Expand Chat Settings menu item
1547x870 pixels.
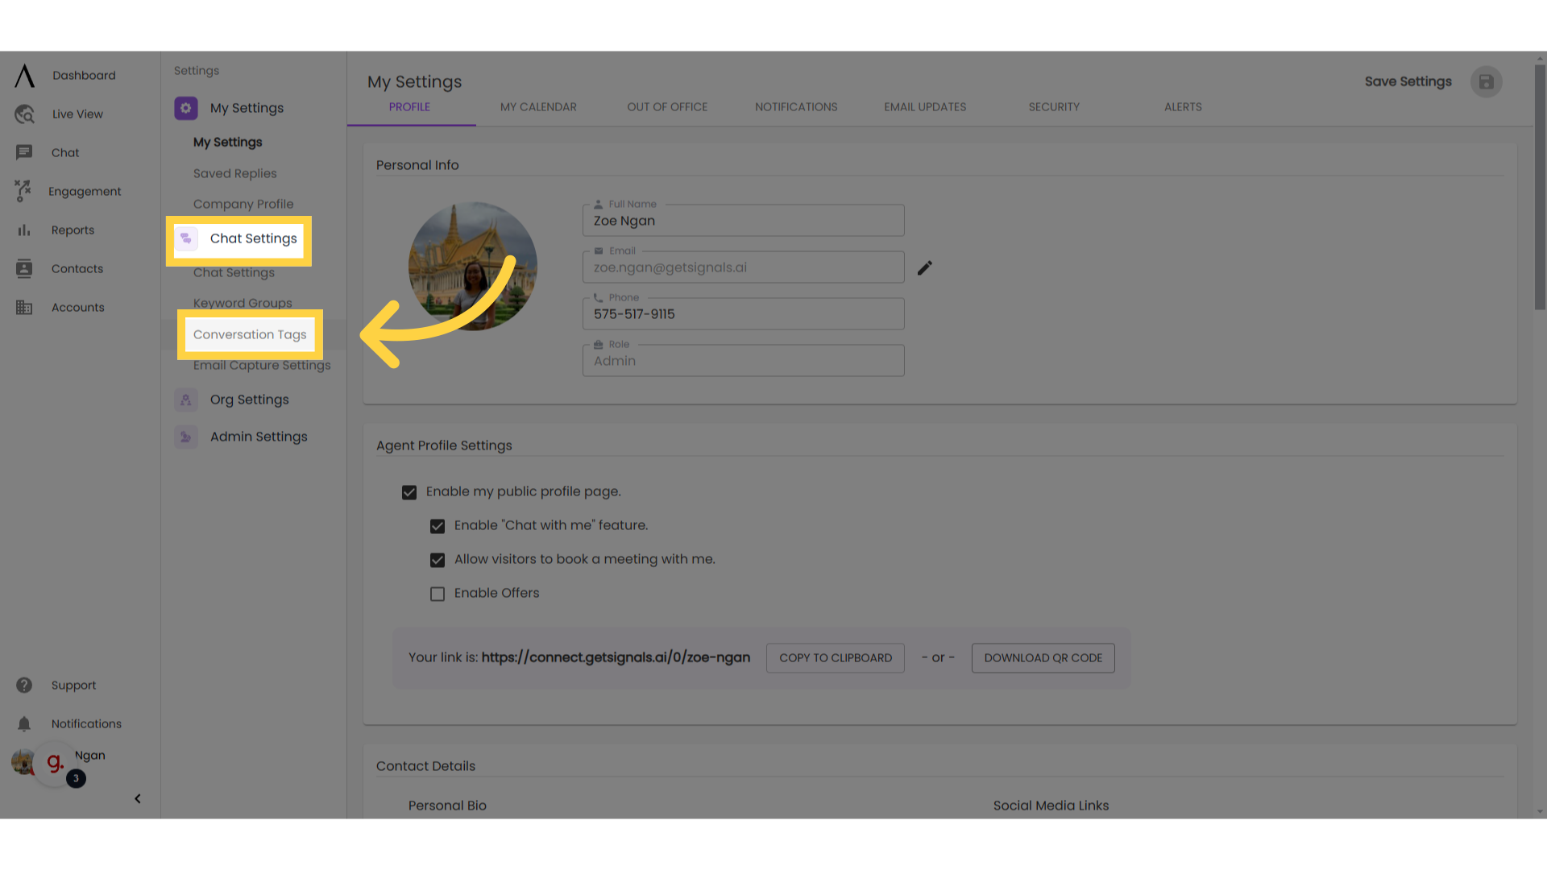click(253, 238)
